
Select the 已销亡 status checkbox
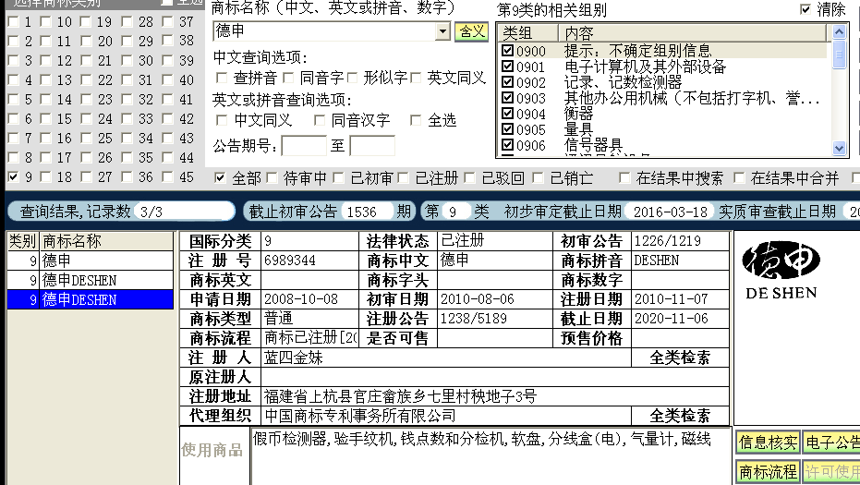pyautogui.click(x=538, y=177)
